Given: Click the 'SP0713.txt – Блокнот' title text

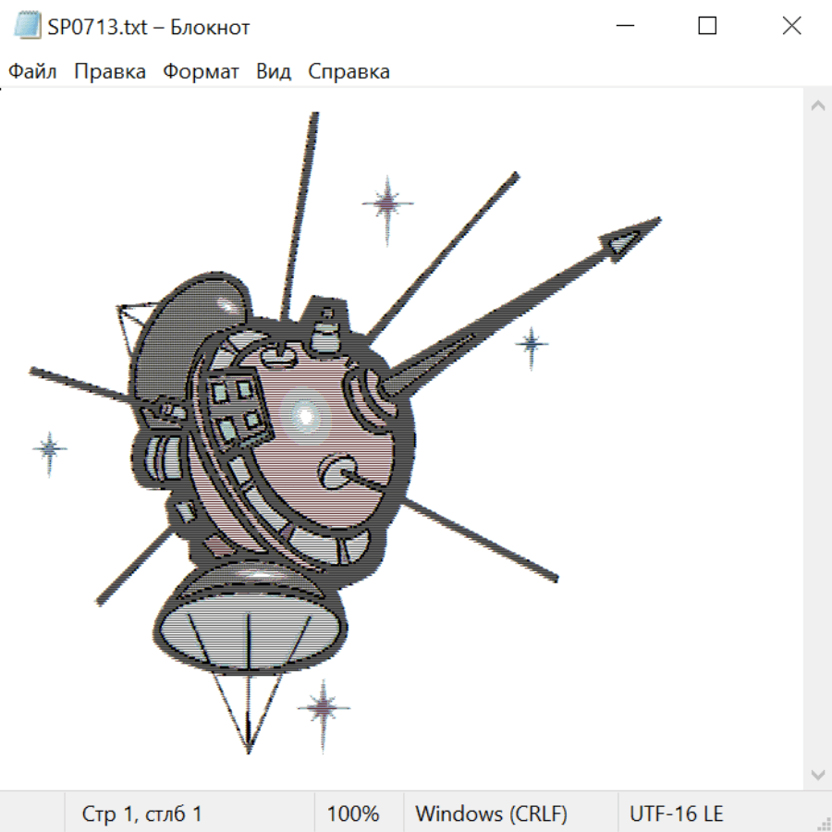Looking at the screenshot, I should click(149, 27).
